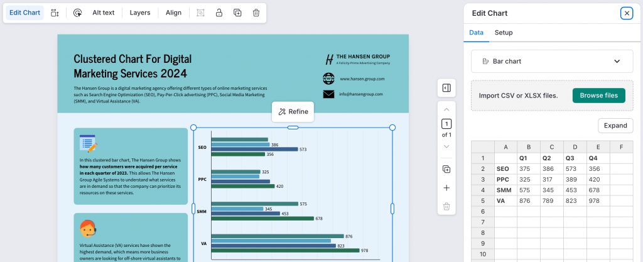Switch to the Data tab
Image resolution: width=643 pixels, height=262 pixels.
pos(476,33)
